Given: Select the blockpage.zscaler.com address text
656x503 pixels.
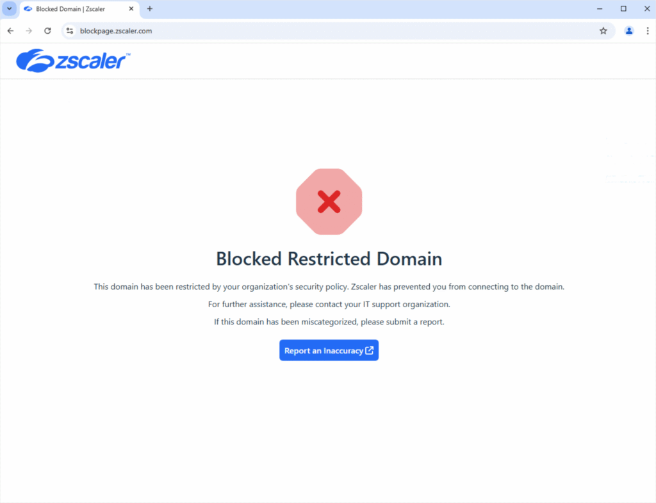Looking at the screenshot, I should tap(115, 30).
